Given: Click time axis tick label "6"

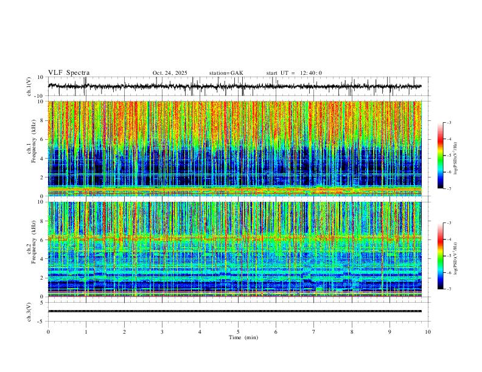Looking at the screenshot, I should point(276,332).
